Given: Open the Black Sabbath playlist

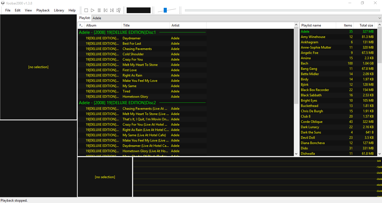Looking at the screenshot, I should (x=338, y=95).
